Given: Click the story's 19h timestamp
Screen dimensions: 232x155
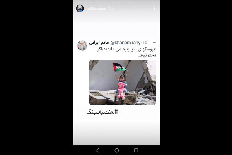Looking at the screenshot, I should tap(111, 9).
